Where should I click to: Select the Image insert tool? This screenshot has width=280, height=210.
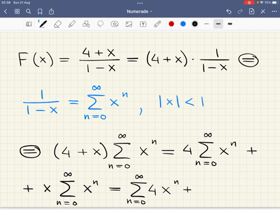pos(129,24)
